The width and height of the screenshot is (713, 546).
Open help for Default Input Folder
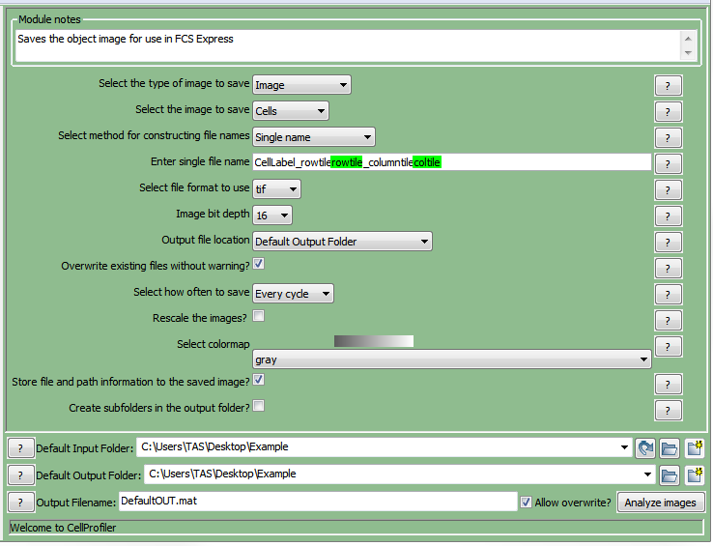pyautogui.click(x=21, y=447)
